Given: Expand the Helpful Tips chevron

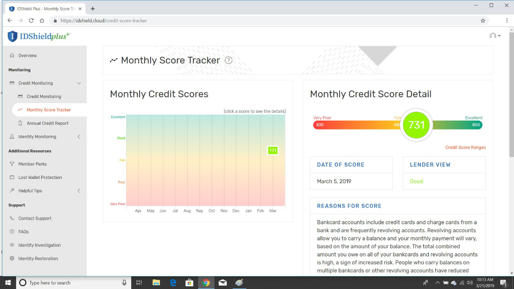Looking at the screenshot, I should (x=79, y=191).
